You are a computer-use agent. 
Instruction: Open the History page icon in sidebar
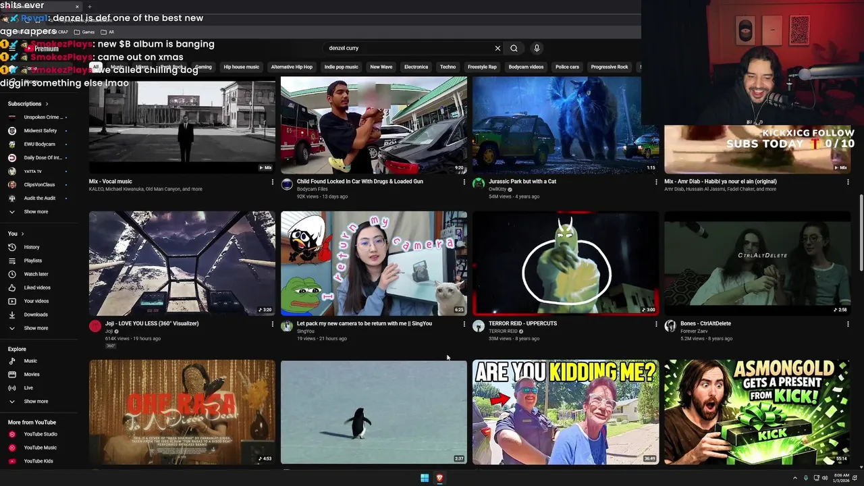pos(12,247)
